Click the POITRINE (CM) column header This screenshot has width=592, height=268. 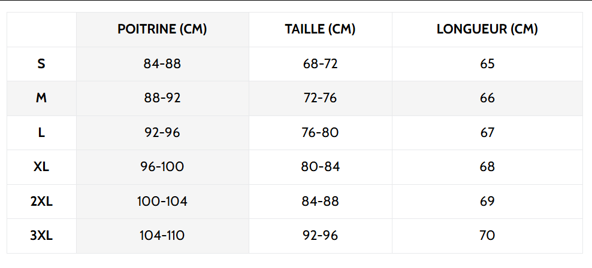tap(162, 29)
